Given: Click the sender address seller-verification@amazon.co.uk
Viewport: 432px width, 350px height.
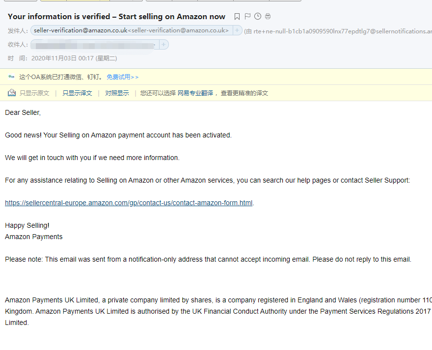Looking at the screenshot, I should (132, 30).
